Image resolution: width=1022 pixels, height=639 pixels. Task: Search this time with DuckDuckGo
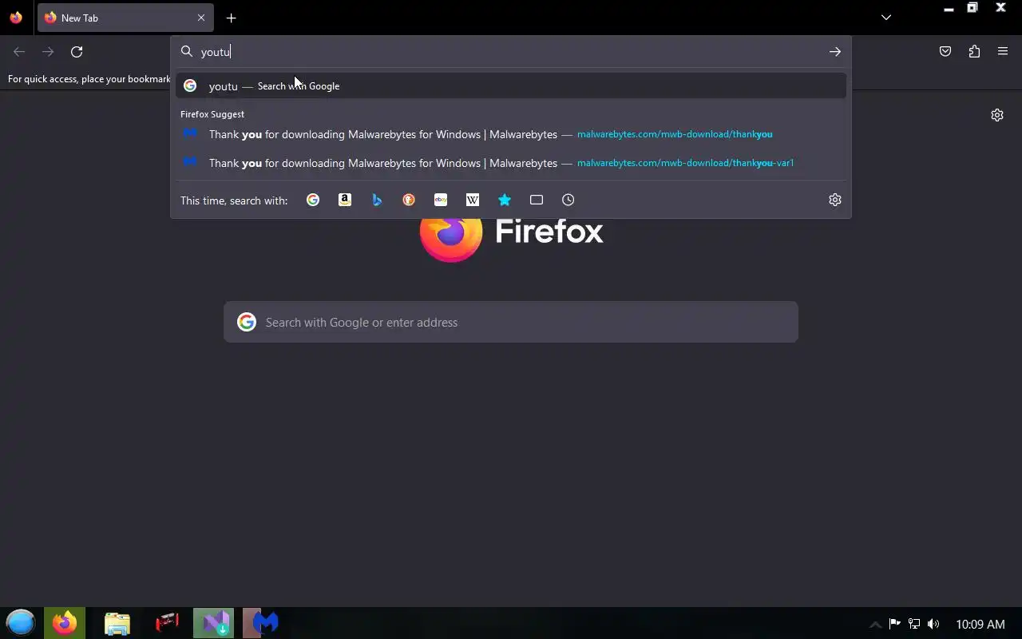409,200
